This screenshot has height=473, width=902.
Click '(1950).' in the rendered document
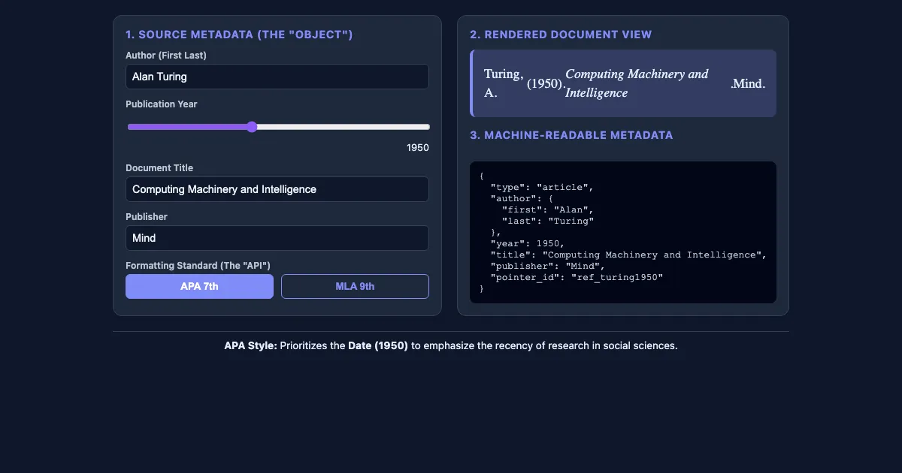pyautogui.click(x=545, y=83)
